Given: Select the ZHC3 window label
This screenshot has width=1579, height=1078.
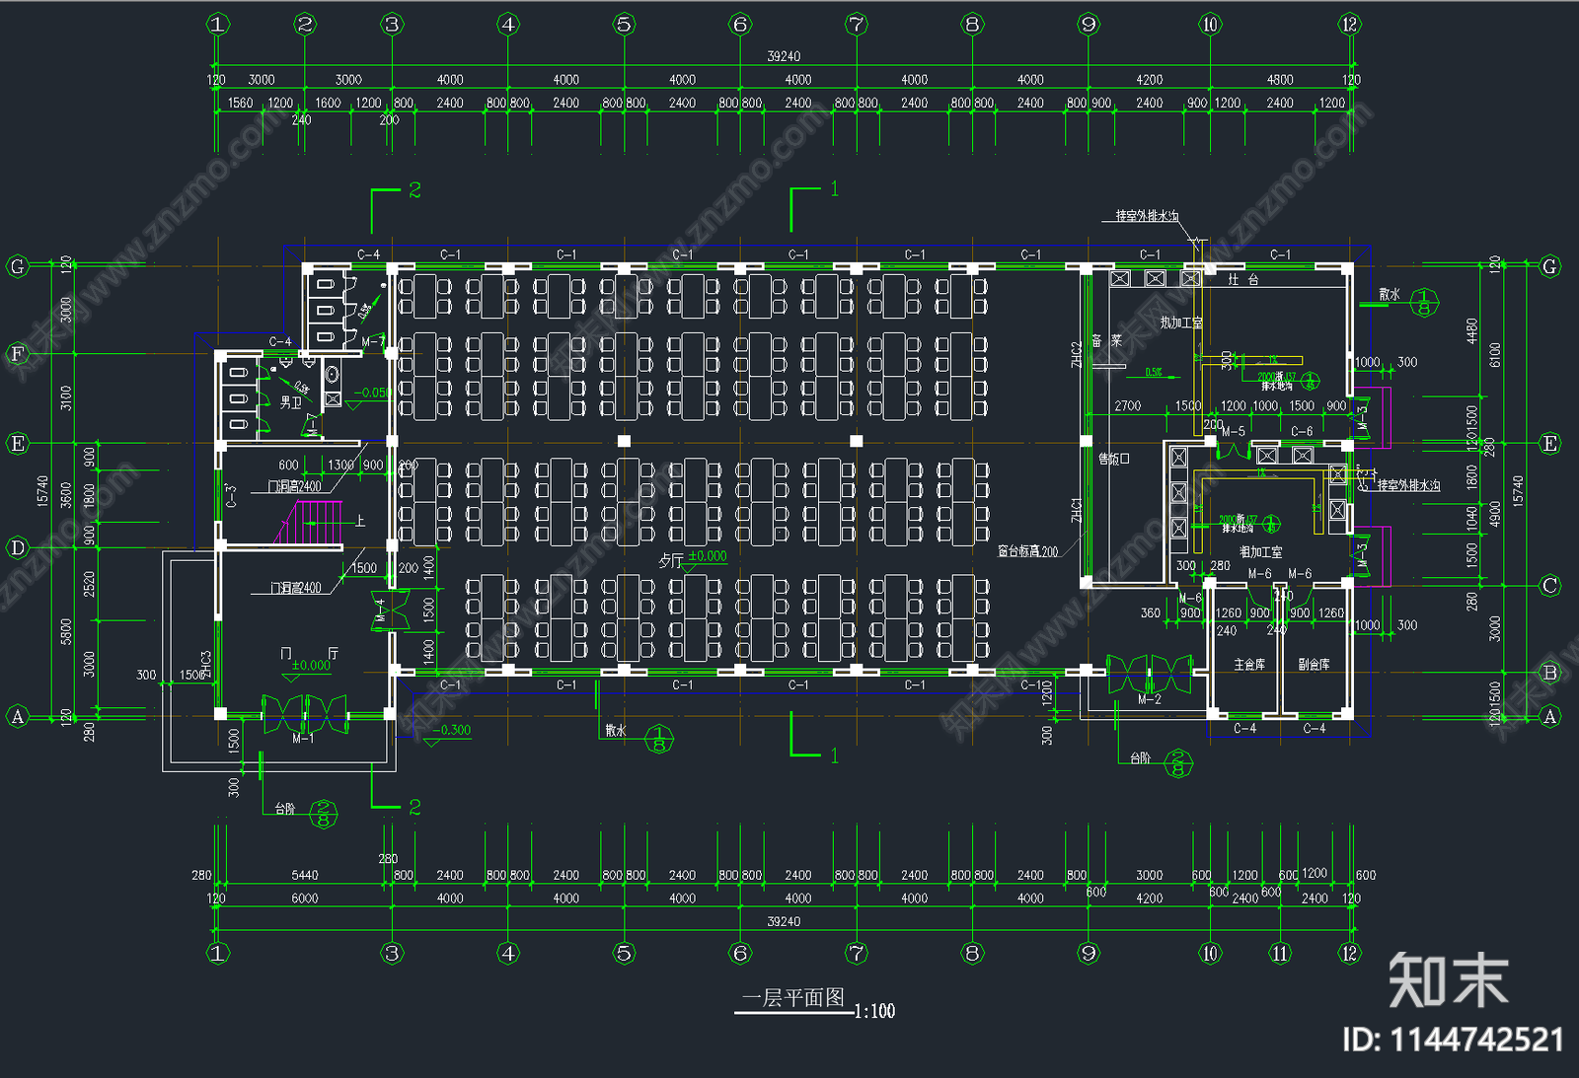Looking at the screenshot, I should click(206, 665).
